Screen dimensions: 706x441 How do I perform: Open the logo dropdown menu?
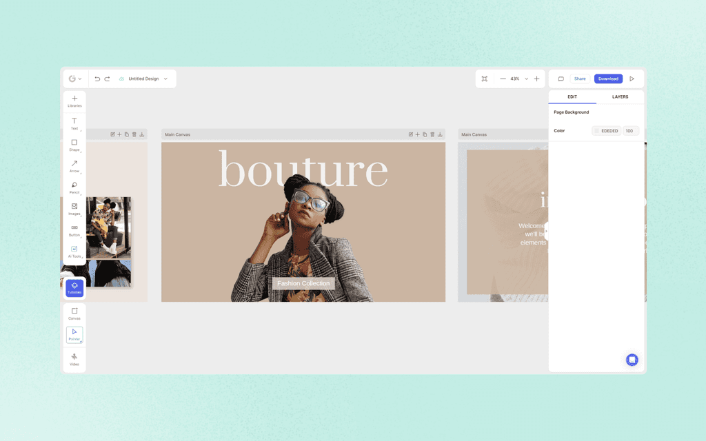click(74, 78)
